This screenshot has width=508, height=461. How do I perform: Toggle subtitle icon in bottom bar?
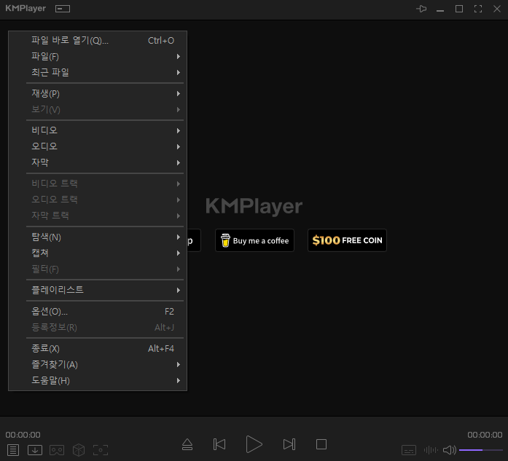pos(409,449)
